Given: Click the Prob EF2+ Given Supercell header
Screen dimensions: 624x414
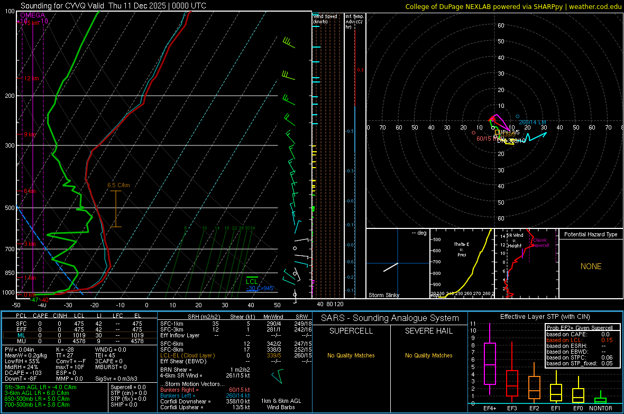Looking at the screenshot, I should pos(580,328).
